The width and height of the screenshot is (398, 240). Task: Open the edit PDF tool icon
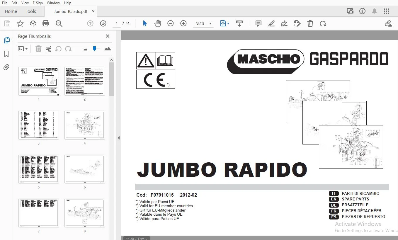[x=297, y=23]
